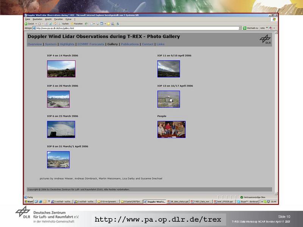Click the Edit page toolbar icon
Viewport: 303px width, 227px height.
coord(102,24)
